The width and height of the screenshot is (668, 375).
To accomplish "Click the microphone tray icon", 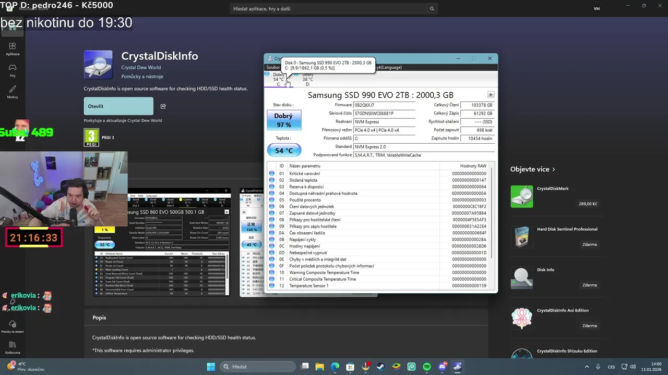I will coord(598,367).
